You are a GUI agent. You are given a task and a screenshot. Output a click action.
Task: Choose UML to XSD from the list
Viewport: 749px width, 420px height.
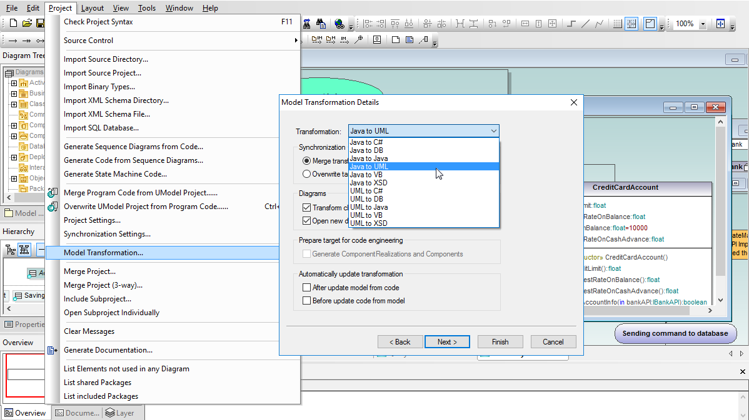(424, 223)
